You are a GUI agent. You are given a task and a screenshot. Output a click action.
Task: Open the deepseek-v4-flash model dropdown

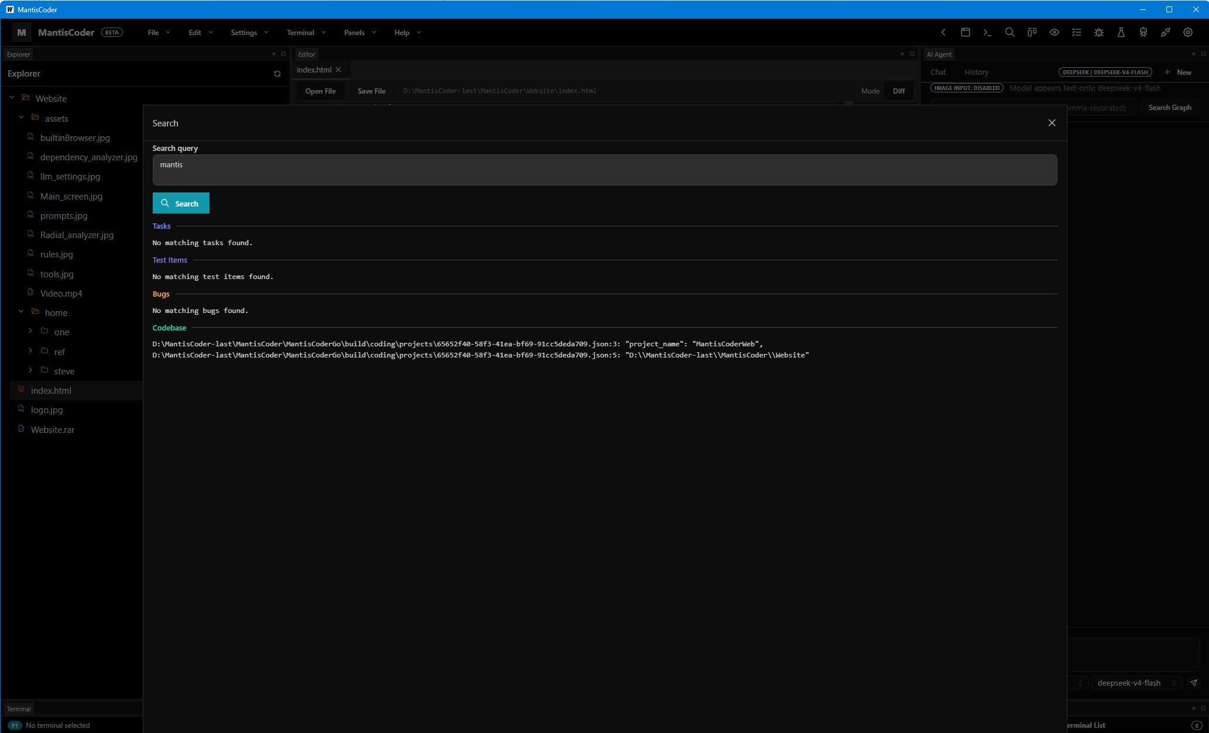coord(1136,683)
